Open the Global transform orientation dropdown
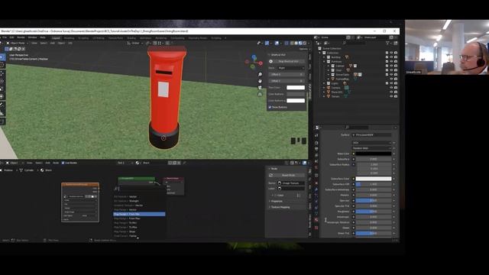 click(135, 43)
